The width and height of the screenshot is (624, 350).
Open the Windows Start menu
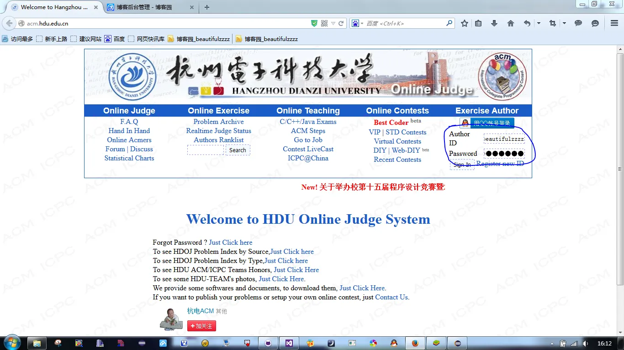pos(11,343)
